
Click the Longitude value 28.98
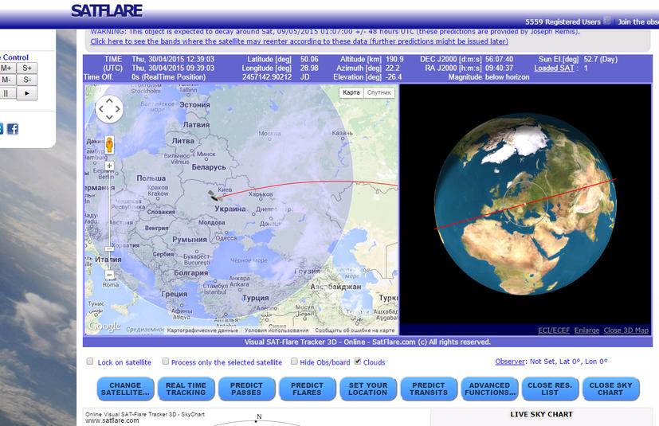pyautogui.click(x=309, y=68)
